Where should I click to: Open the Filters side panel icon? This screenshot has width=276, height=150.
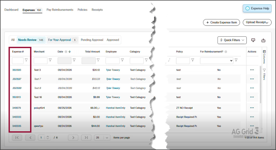pyautogui.click(x=264, y=70)
